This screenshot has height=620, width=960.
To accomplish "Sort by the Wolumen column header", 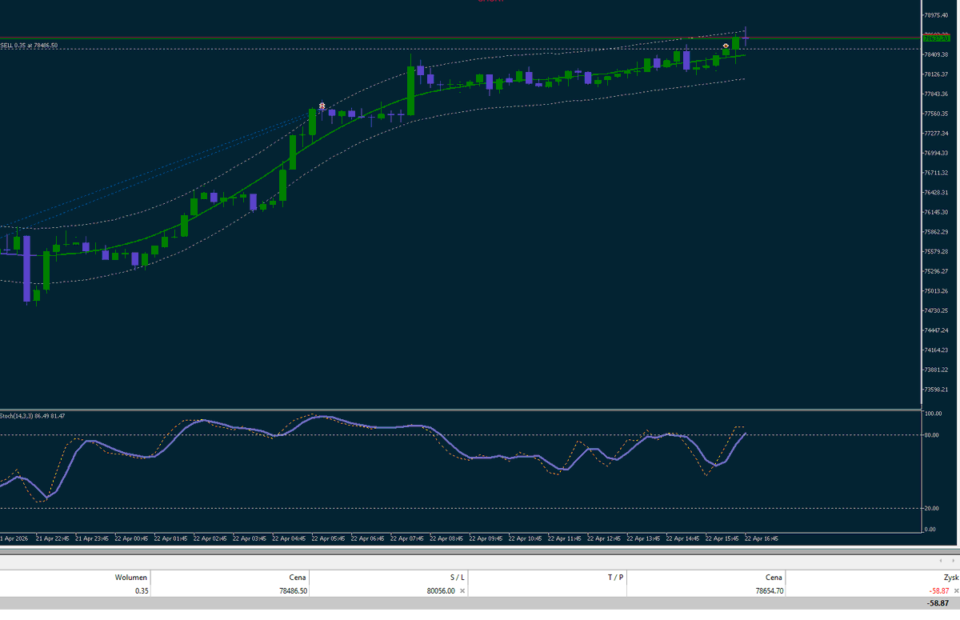I will (131, 577).
